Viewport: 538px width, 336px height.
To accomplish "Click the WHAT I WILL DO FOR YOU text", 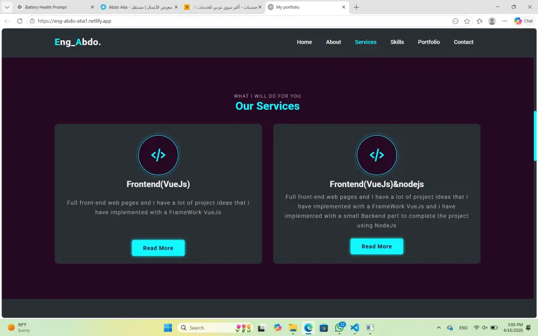I will 267,96.
